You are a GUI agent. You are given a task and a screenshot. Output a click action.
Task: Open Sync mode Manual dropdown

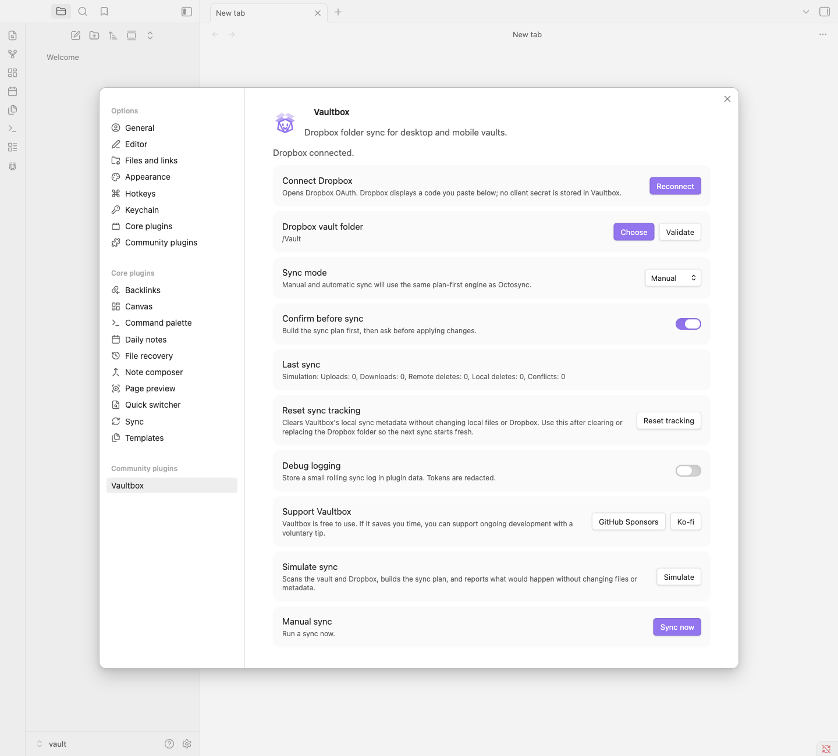(673, 278)
